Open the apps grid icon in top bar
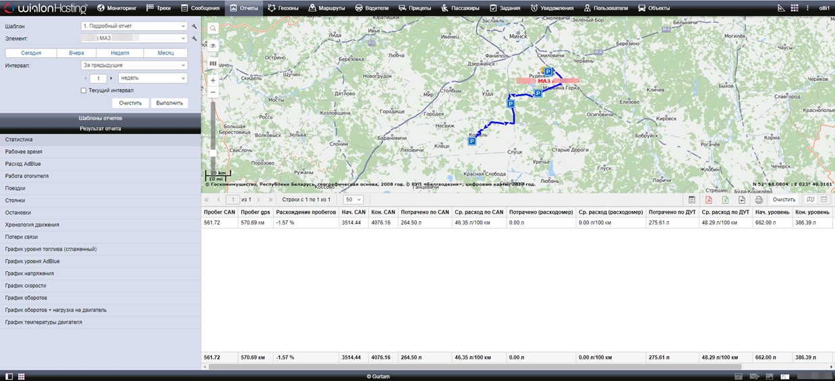Viewport: 835px width, 381px height. pos(795,8)
